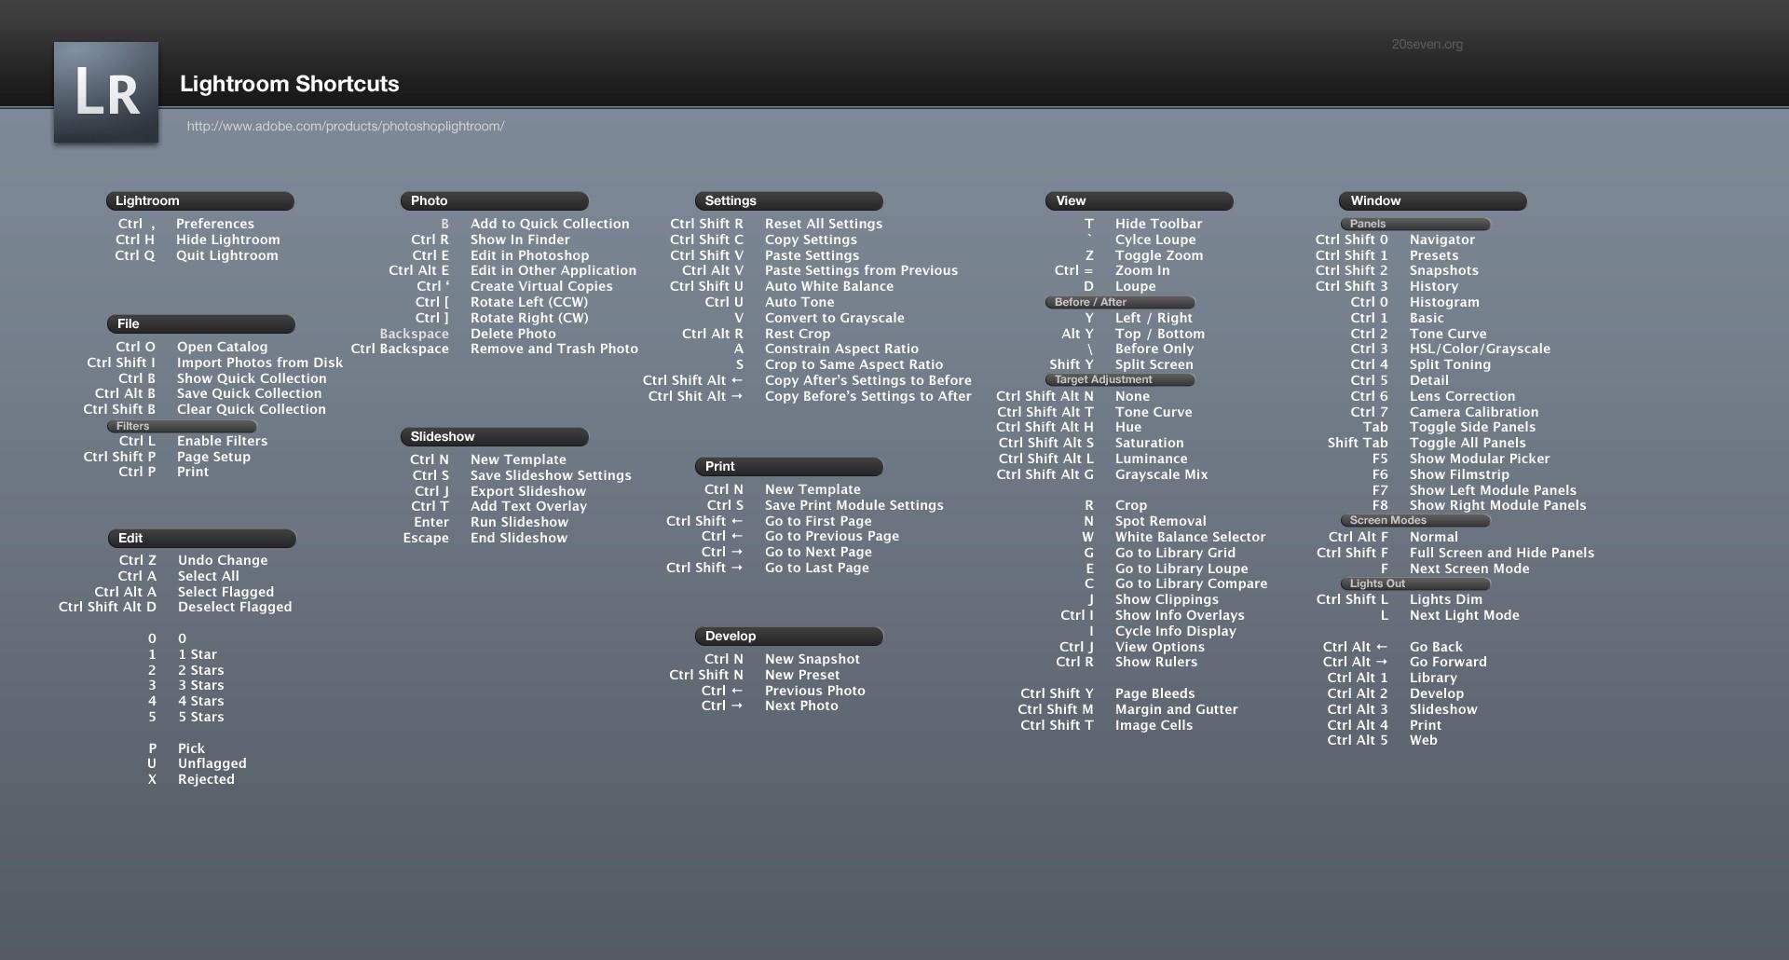Image resolution: width=1789 pixels, height=960 pixels.
Task: Click the New Snapshot entry
Action: [x=813, y=659]
